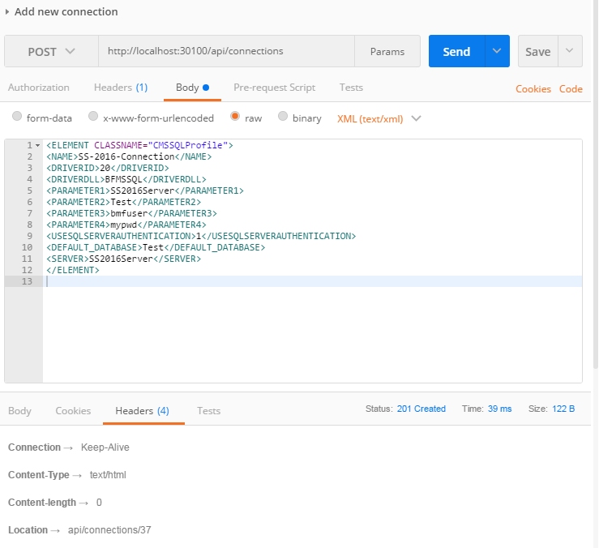Select the response Headers (4) tab
Image resolution: width=599 pixels, height=548 pixels.
point(142,411)
